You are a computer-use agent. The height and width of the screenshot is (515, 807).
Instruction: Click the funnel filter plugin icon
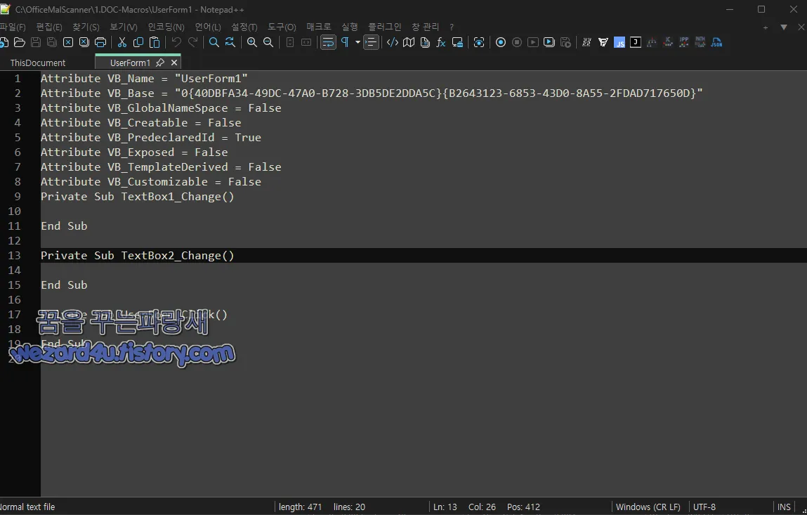(x=603, y=42)
